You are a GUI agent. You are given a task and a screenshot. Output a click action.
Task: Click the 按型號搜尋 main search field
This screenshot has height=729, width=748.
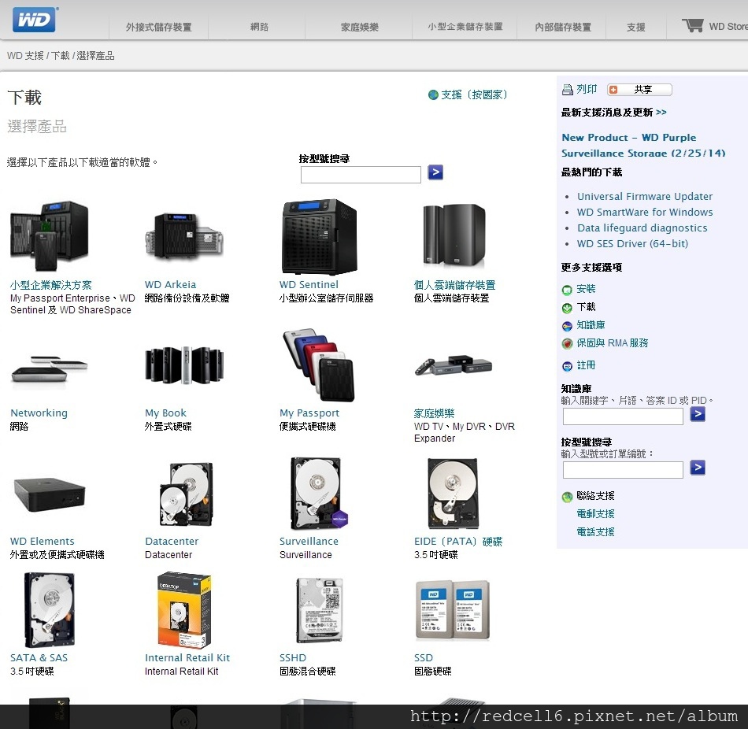click(361, 175)
